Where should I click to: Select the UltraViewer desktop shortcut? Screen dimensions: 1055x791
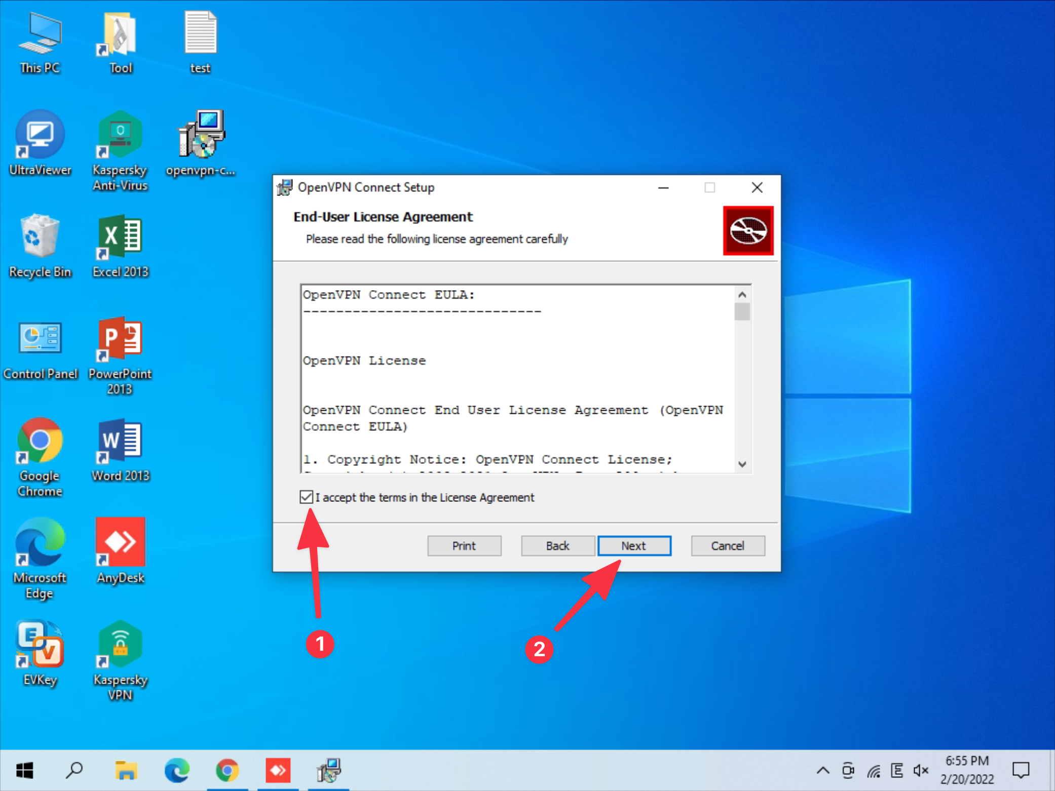click(40, 135)
